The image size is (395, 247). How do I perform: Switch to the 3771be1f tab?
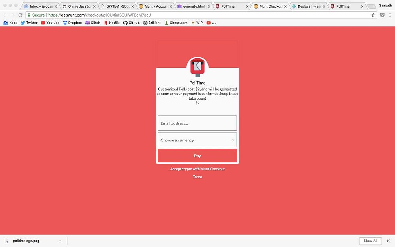[x=117, y=6]
